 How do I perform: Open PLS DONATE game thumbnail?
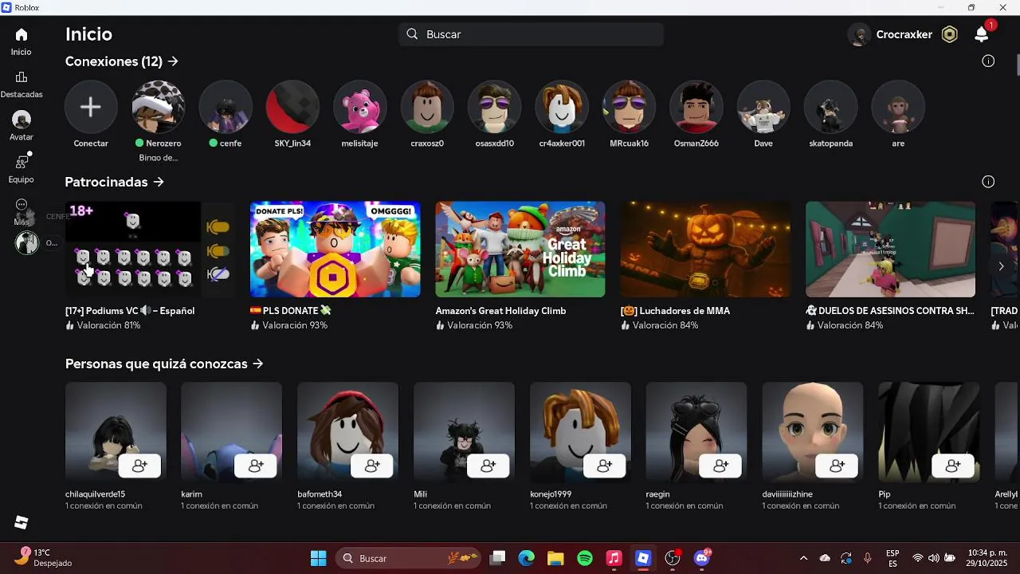point(335,250)
